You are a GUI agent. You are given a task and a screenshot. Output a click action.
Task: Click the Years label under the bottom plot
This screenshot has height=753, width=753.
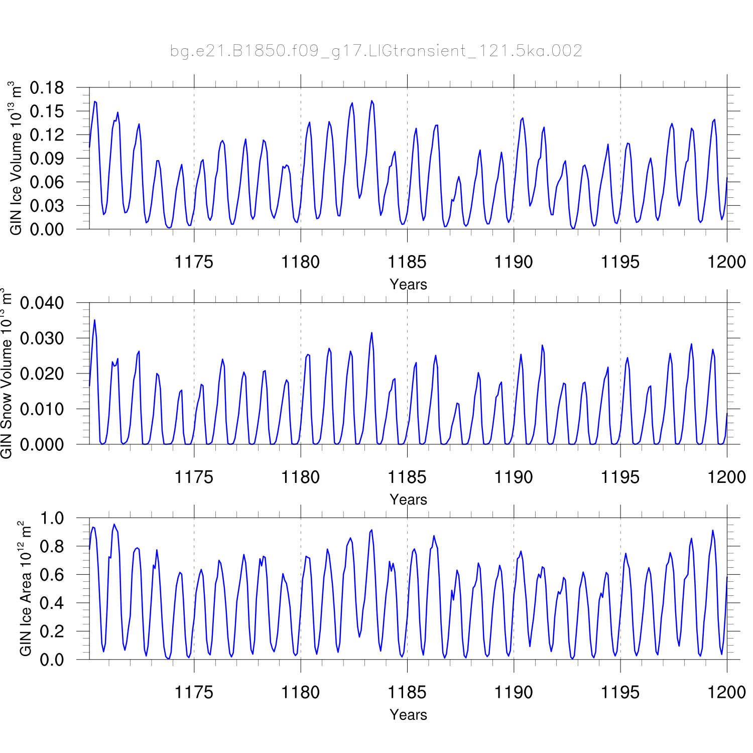408,714
